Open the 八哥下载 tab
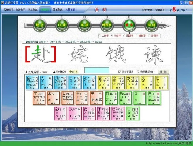This screenshot has height=146, width=193. [x=70, y=9]
